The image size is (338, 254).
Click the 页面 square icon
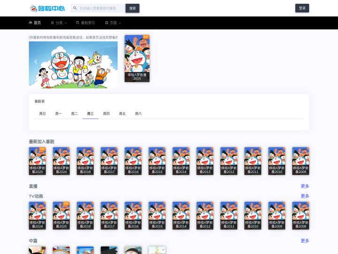[x=107, y=23]
